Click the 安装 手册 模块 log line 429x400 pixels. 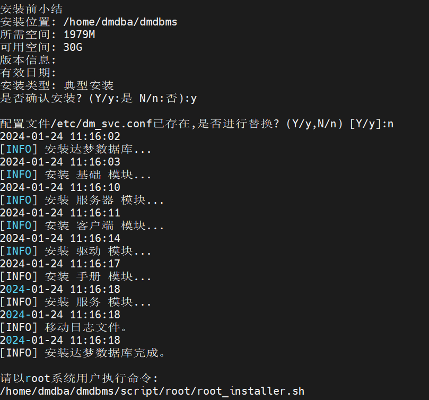point(98,276)
